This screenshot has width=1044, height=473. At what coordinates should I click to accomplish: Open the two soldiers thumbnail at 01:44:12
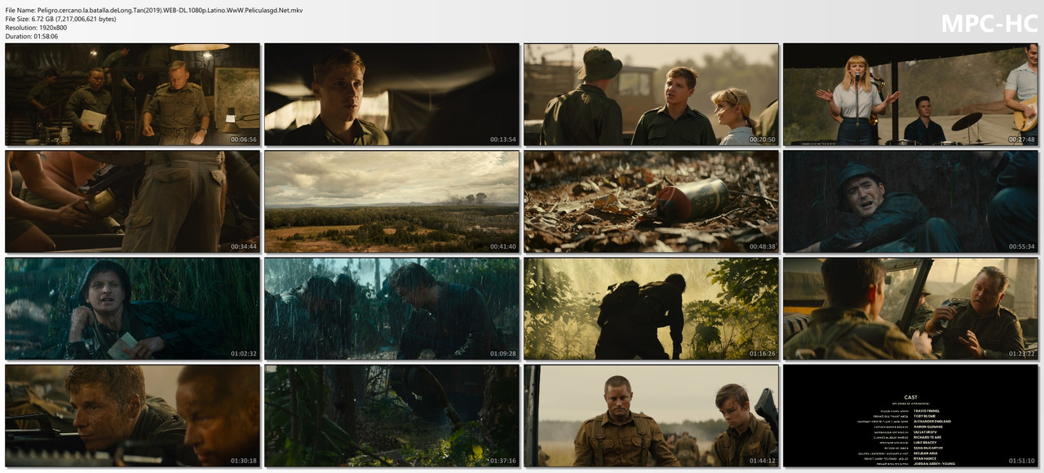click(651, 416)
